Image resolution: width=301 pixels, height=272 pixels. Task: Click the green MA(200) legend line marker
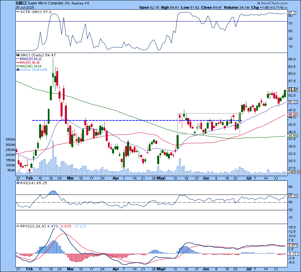[x=17, y=66]
